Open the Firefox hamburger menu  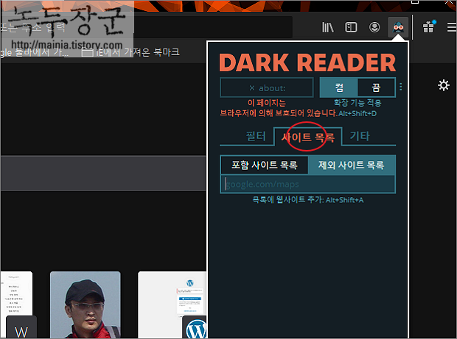coord(452,28)
